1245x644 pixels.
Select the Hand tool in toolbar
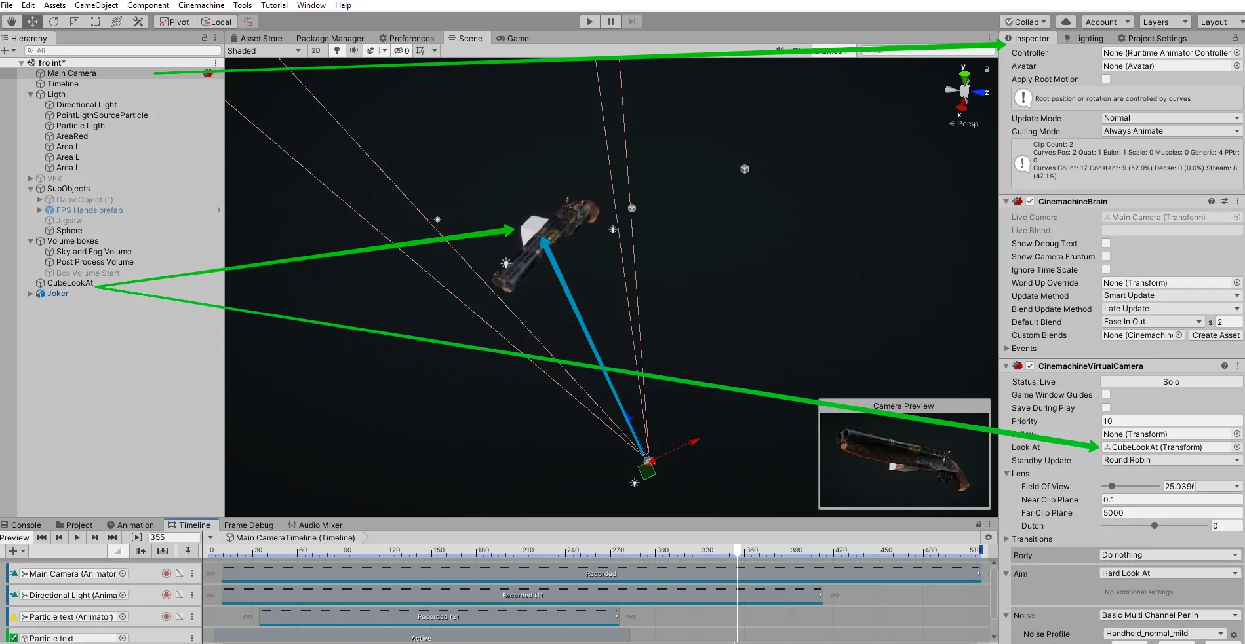pos(11,22)
